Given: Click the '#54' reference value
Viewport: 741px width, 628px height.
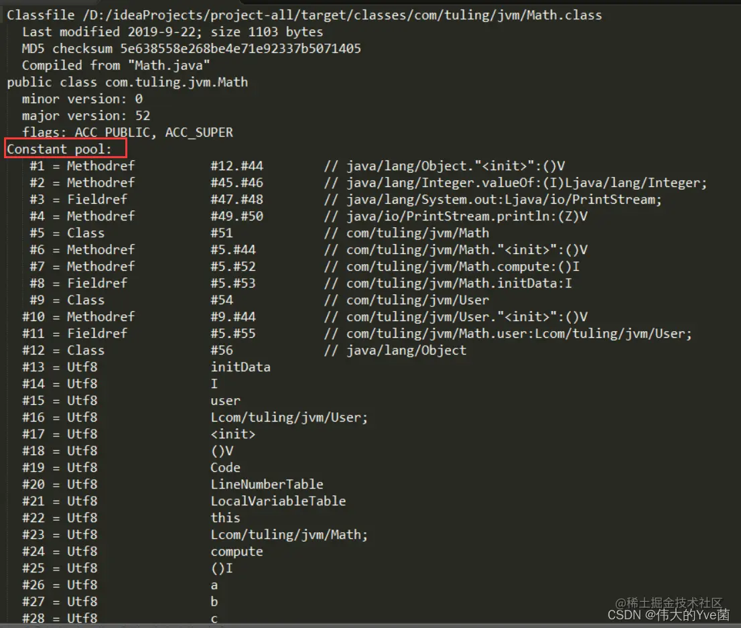Looking at the screenshot, I should (222, 300).
